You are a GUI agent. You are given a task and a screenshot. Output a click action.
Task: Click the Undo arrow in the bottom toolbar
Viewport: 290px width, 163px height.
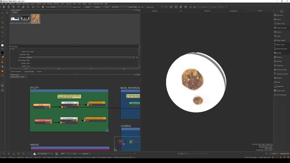click(4, 153)
